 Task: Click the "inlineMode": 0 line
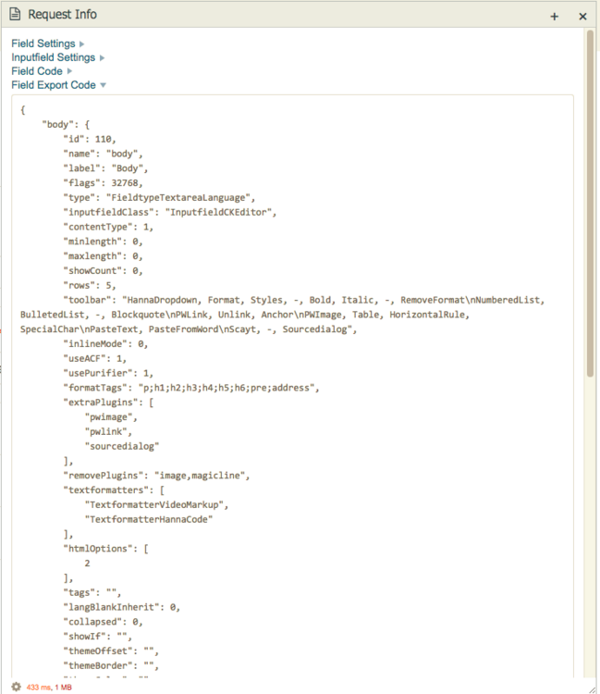(x=105, y=343)
